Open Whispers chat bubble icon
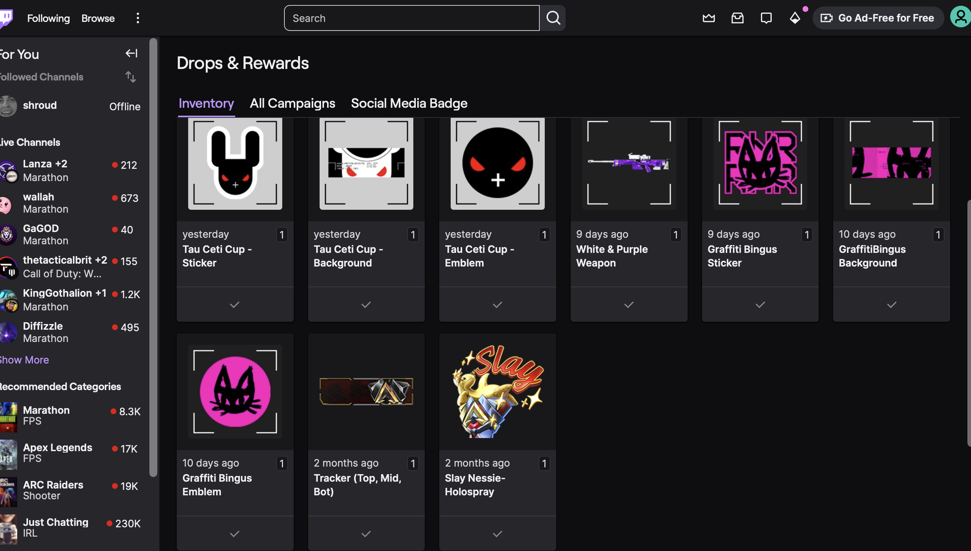The width and height of the screenshot is (971, 551). [766, 18]
